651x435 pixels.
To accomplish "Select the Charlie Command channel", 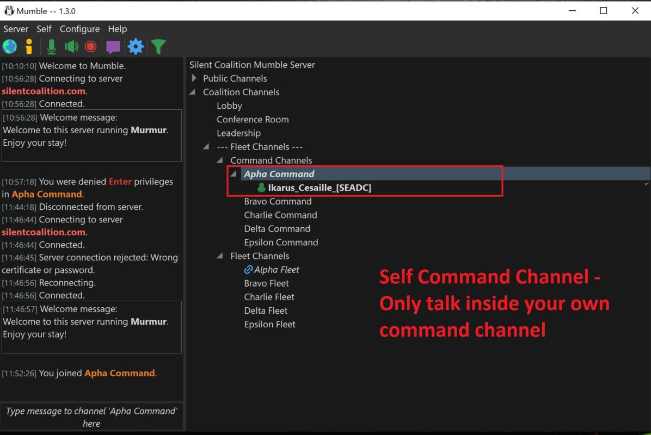I will click(281, 215).
